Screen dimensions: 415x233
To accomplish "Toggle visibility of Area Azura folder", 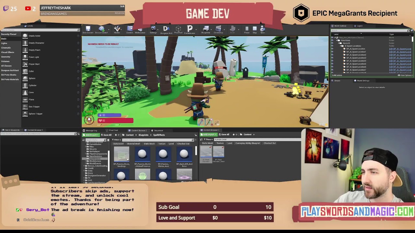I will [332, 40].
